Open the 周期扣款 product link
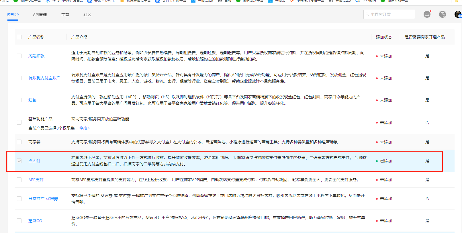 pos(36,56)
